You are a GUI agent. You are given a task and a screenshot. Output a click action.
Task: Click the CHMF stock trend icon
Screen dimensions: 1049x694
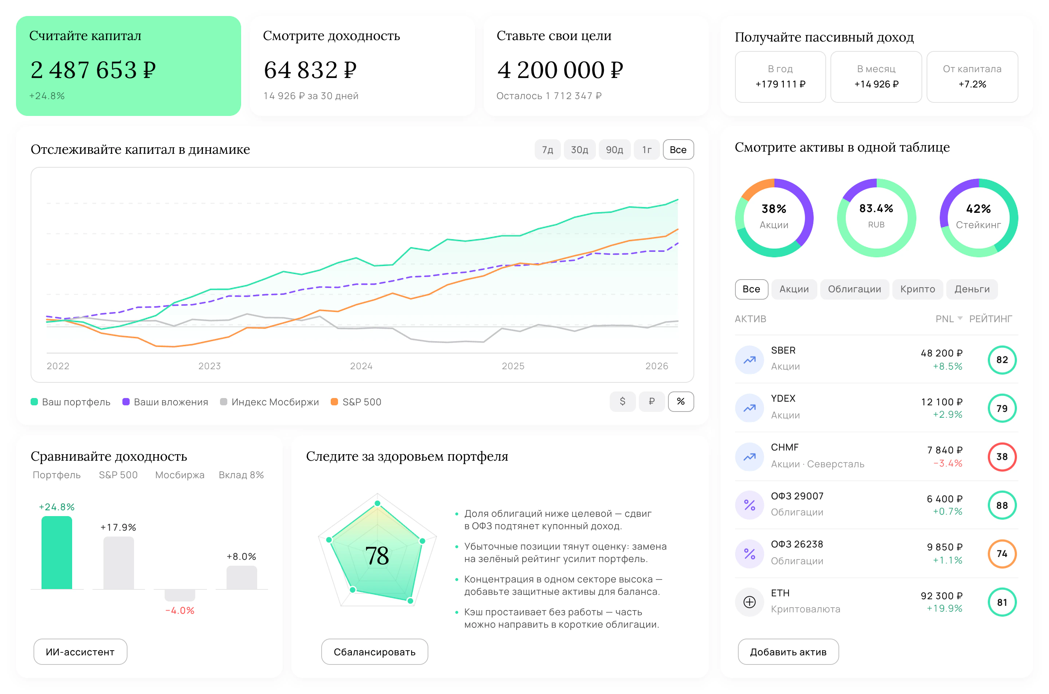click(x=749, y=456)
